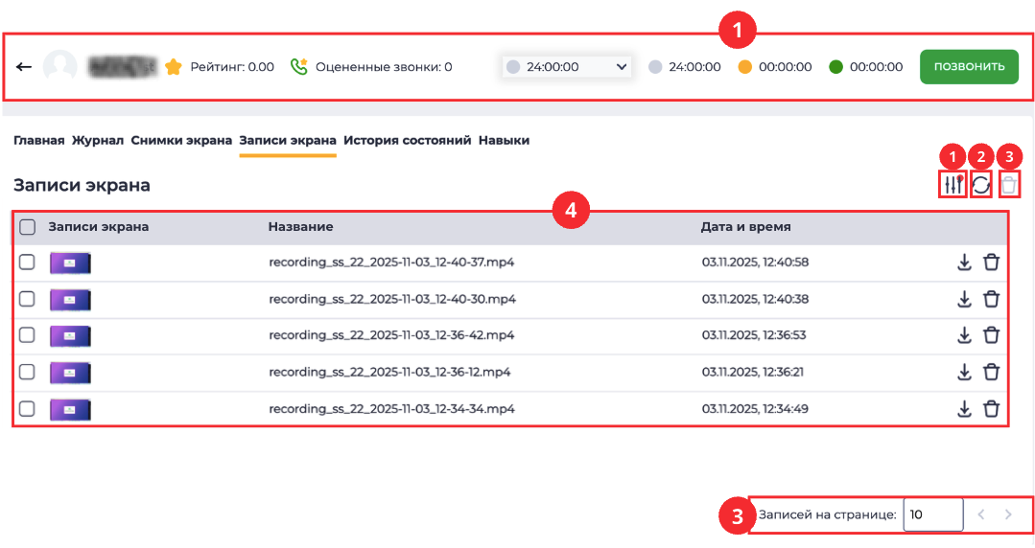Click the Рейтинг: 0.00 label
Viewport: 1035px width, 548px height.
[232, 67]
